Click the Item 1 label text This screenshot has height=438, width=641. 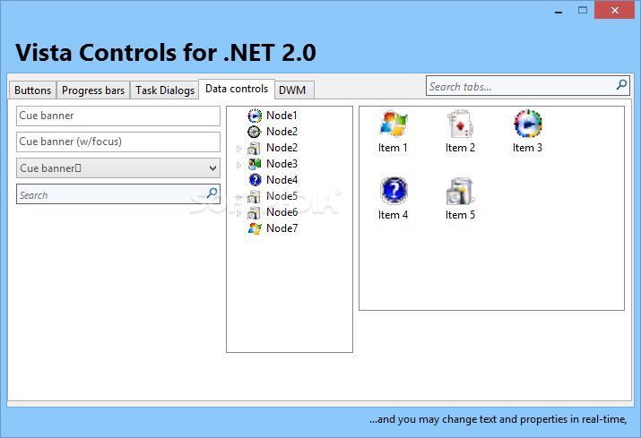[393, 148]
